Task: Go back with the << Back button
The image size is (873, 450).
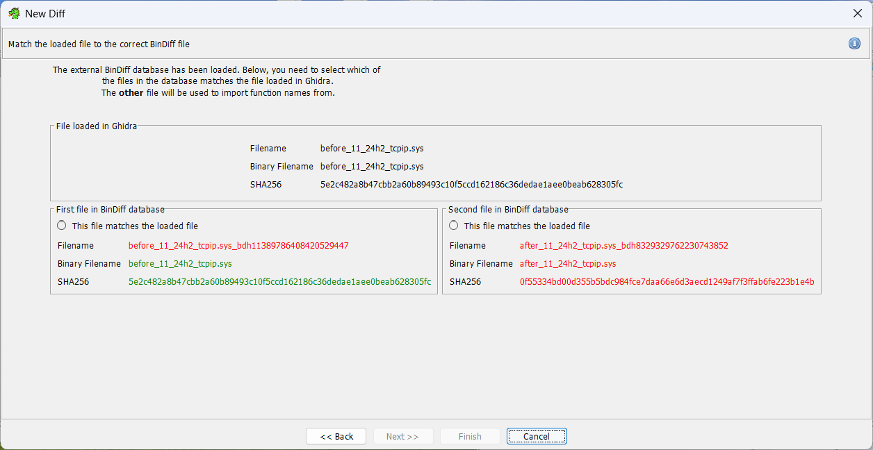Action: tap(336, 436)
